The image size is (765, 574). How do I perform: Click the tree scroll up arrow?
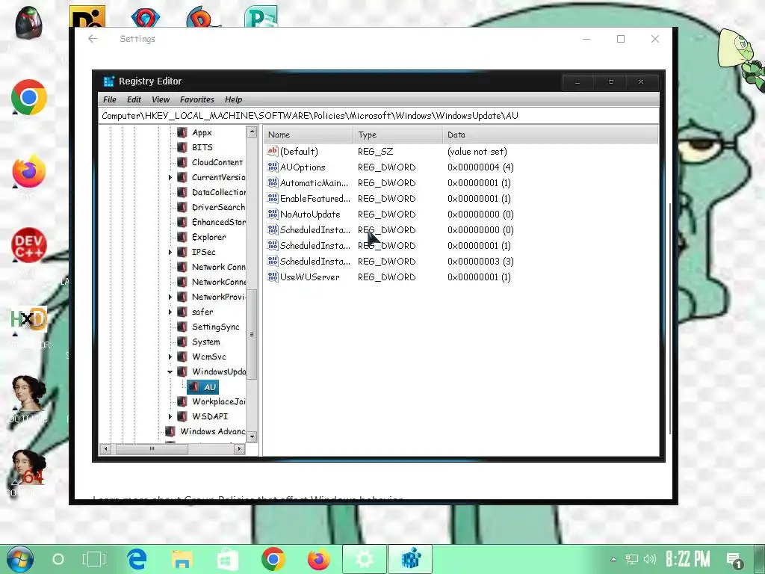[252, 132]
